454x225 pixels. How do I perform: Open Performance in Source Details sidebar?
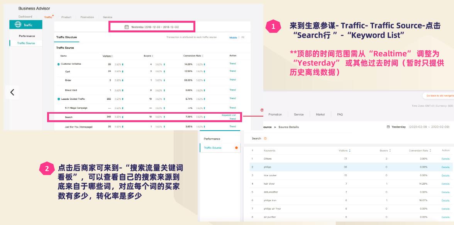pos(212,139)
